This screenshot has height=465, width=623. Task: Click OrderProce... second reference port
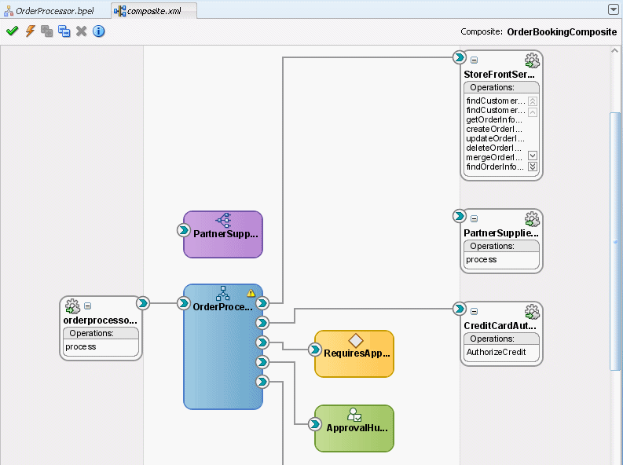262,323
